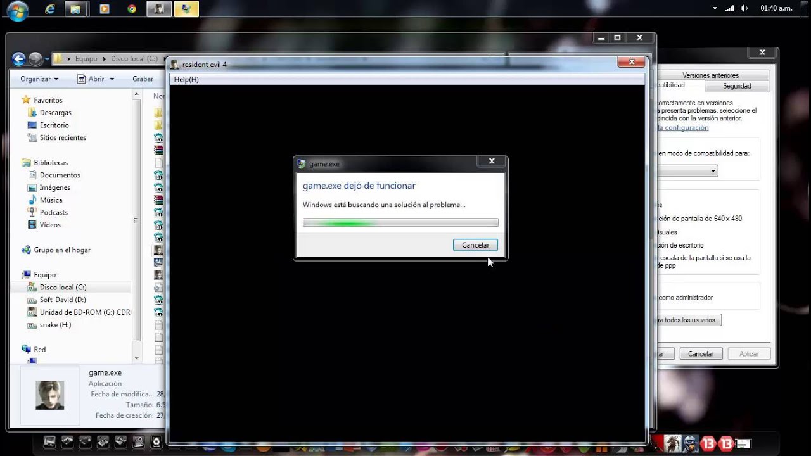This screenshot has width=811, height=456.
Task: Switch to Seguridad tab in properties
Action: [737, 86]
